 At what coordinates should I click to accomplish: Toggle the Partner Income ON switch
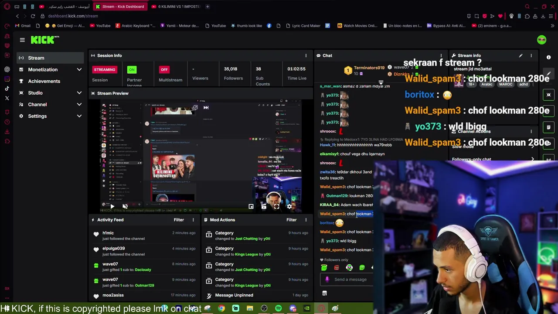[132, 69]
